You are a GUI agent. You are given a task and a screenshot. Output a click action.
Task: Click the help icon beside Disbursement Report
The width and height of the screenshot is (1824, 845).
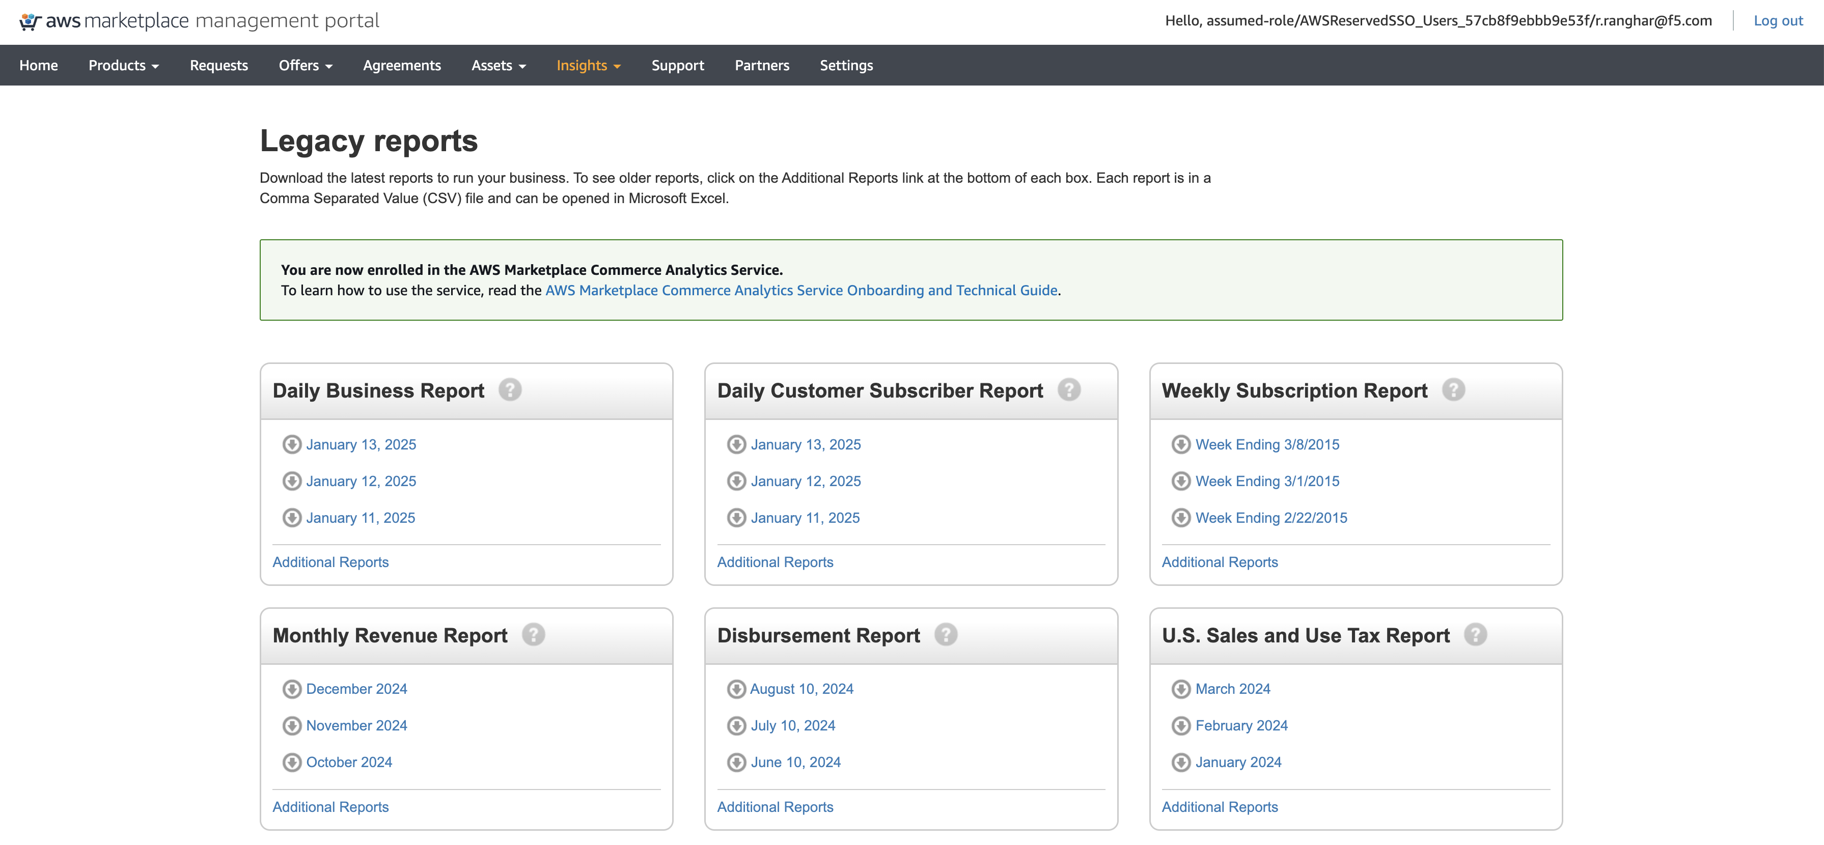(947, 634)
